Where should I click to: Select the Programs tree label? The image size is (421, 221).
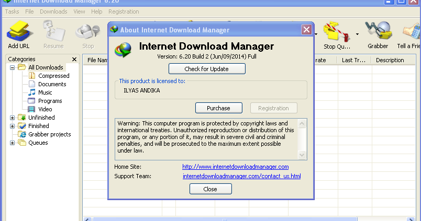click(x=50, y=101)
